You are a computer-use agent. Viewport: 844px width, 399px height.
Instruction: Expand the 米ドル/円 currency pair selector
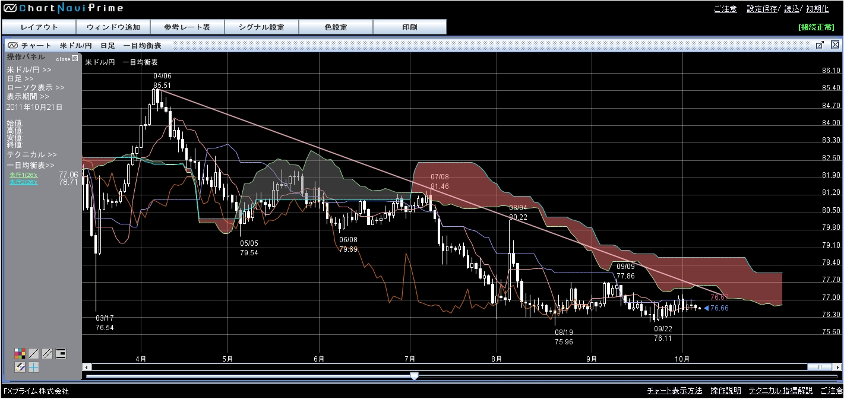[29, 69]
